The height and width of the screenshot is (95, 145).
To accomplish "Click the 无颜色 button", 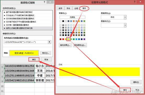I will [x=72, y=17].
